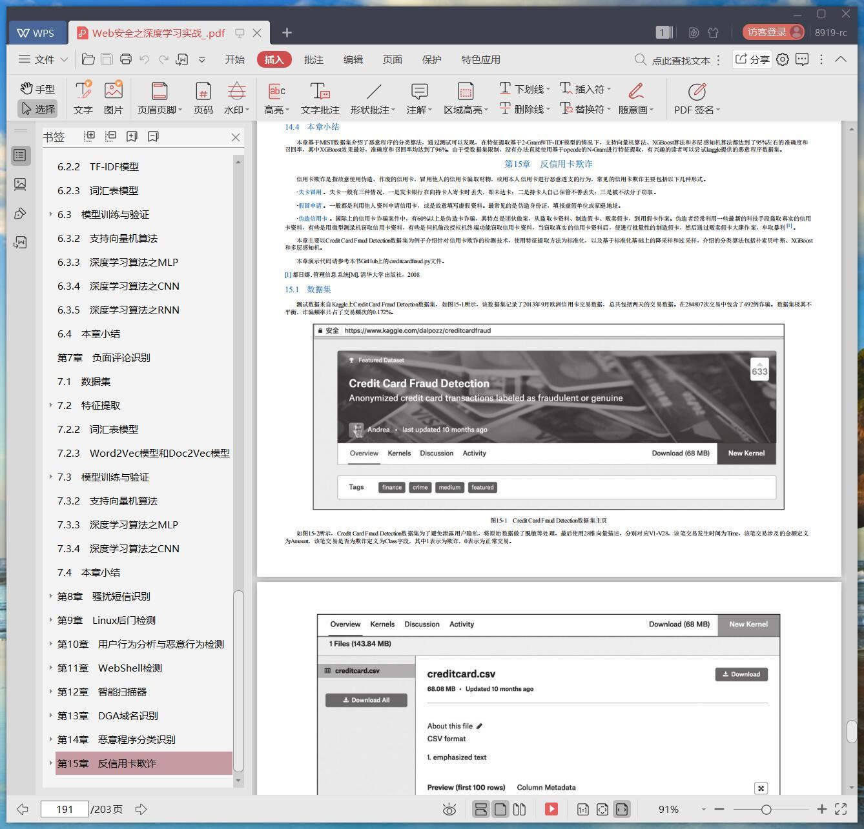Switch to the 特色应用 ribbon tab

point(480,59)
